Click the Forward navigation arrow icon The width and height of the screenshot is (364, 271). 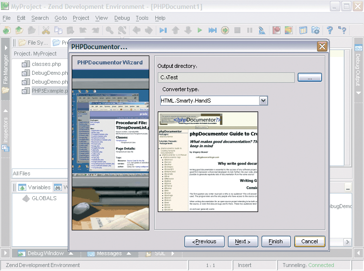(149, 30)
